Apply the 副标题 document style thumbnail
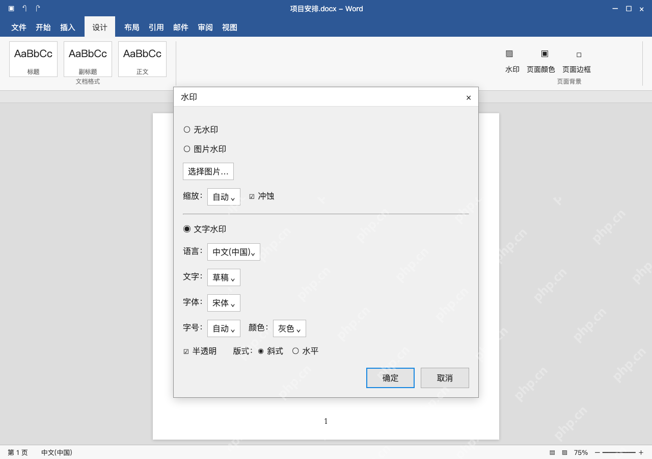Screen dimensions: 652x459 click(88, 59)
